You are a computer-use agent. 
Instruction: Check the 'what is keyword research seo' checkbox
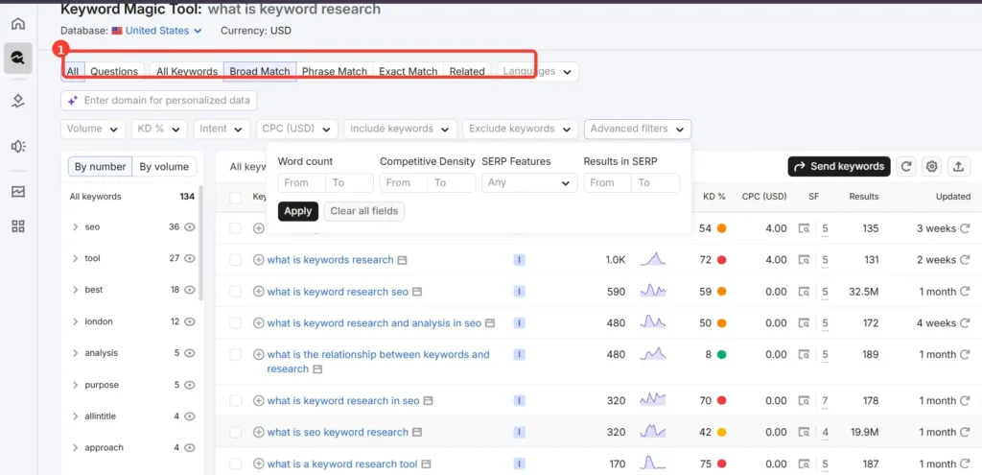click(x=236, y=292)
